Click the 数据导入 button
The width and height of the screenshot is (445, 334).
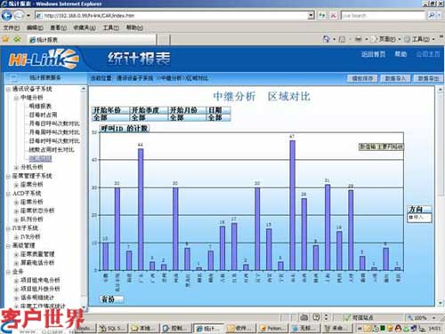(395, 78)
